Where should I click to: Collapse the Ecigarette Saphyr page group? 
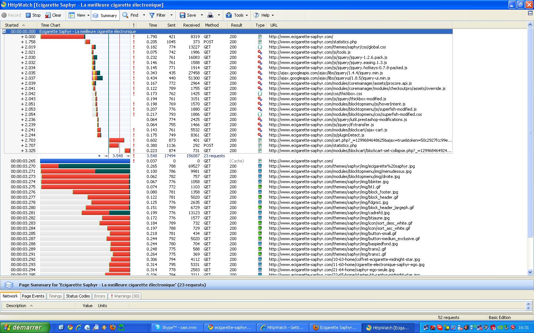pyautogui.click(x=4, y=31)
